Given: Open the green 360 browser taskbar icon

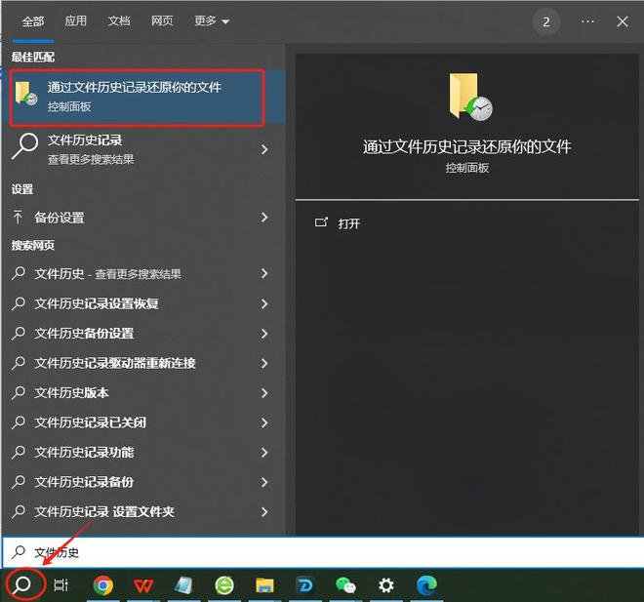Looking at the screenshot, I should (x=224, y=585).
